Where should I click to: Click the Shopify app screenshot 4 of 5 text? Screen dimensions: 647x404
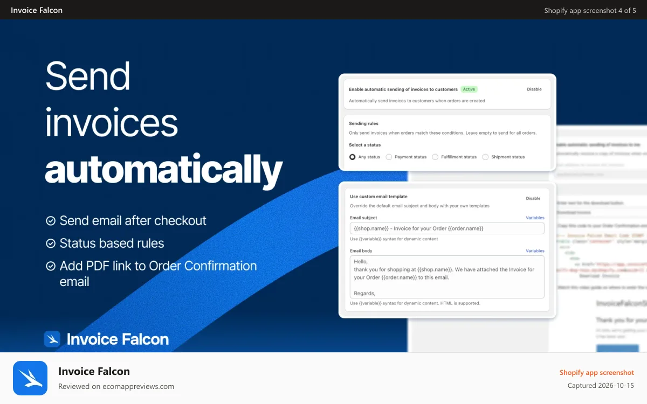tap(590, 10)
